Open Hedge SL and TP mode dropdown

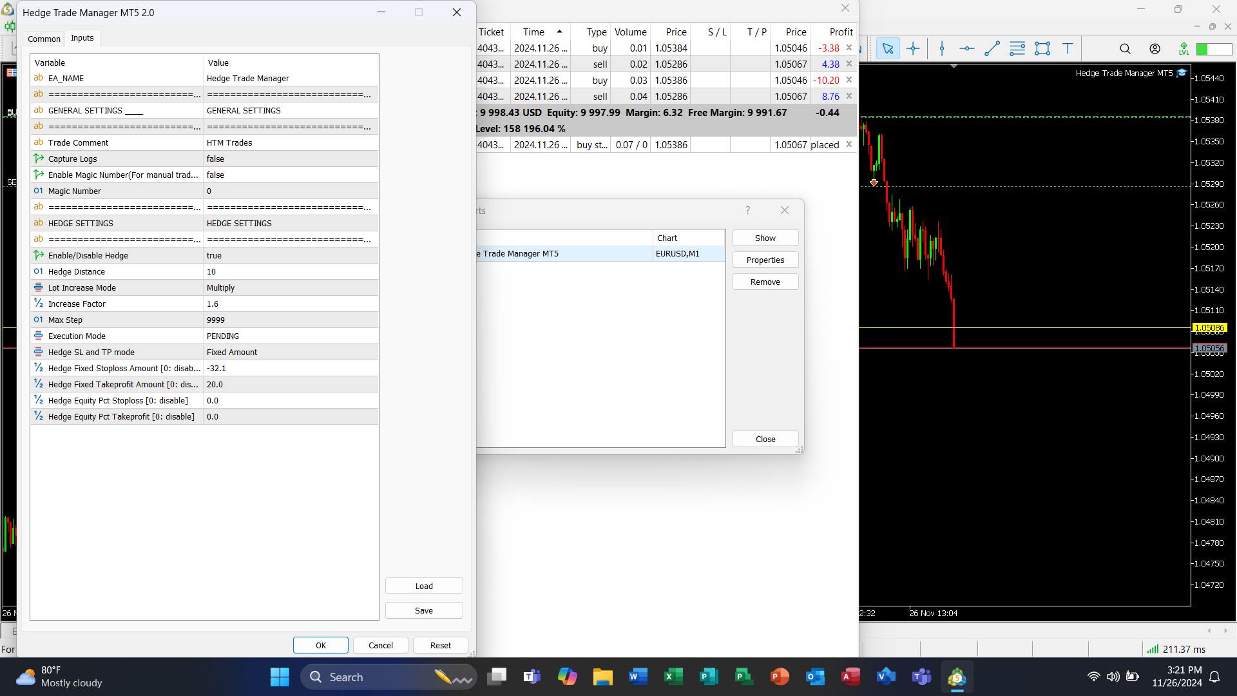[291, 352]
